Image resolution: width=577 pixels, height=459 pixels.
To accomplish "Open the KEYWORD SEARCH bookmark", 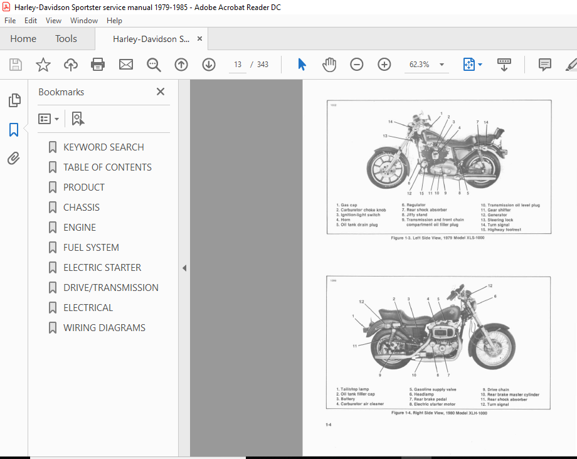I will 103,147.
